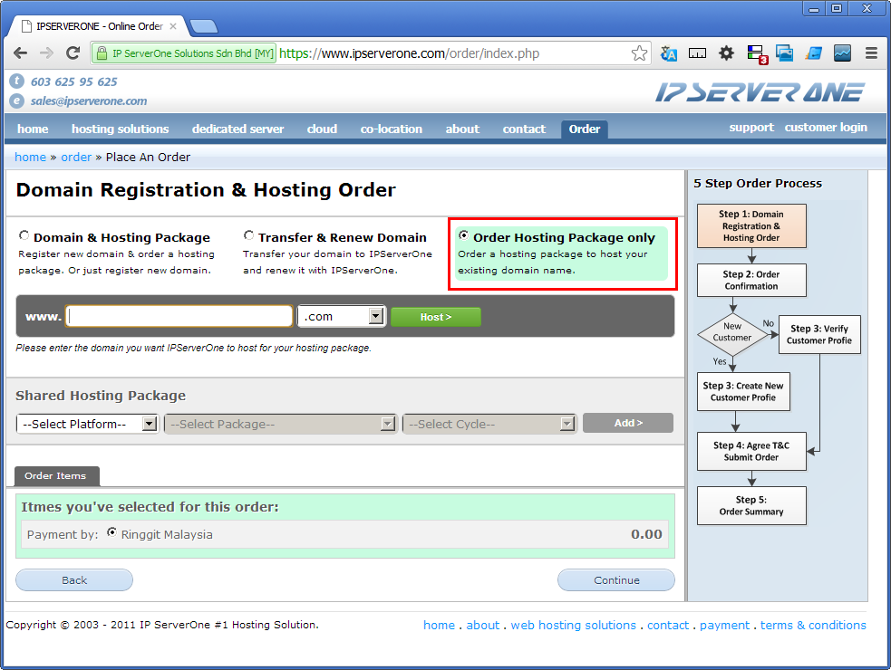Image resolution: width=891 pixels, height=670 pixels.
Task: Click footer web hosting solutions link
Action: [x=574, y=625]
